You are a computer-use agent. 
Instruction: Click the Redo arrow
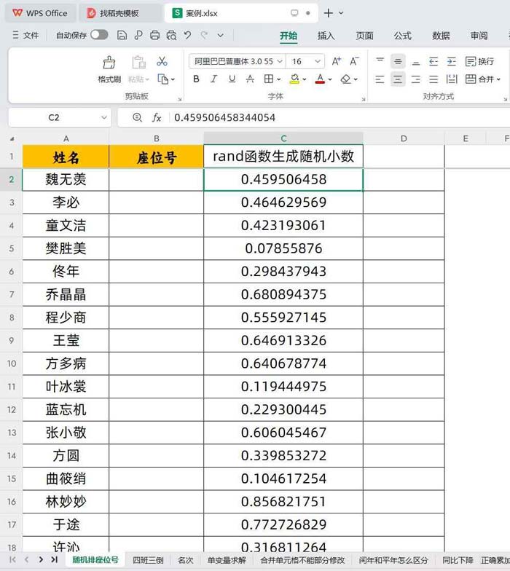(x=204, y=35)
